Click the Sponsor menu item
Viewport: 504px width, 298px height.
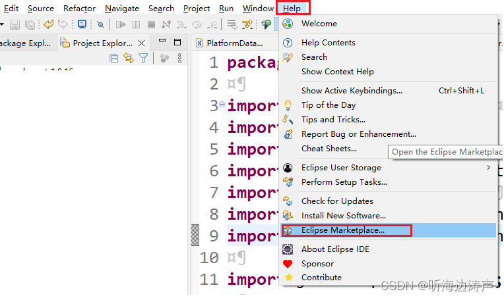click(389, 263)
